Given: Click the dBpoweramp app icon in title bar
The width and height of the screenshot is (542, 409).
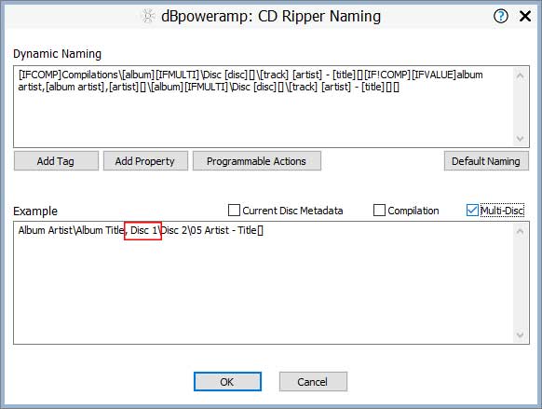Looking at the screenshot, I should (149, 16).
